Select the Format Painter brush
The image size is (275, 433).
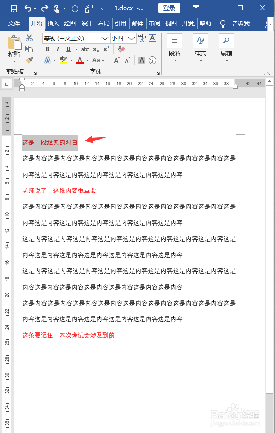click(29, 60)
